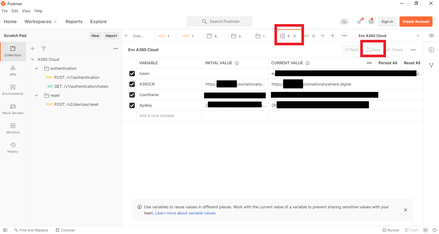Click the Import button
This screenshot has height=234, width=439.
(111, 36)
